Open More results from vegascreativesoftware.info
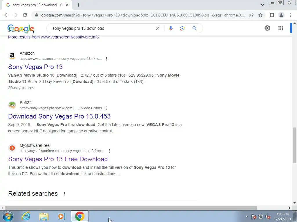 pyautogui.click(x=53, y=37)
